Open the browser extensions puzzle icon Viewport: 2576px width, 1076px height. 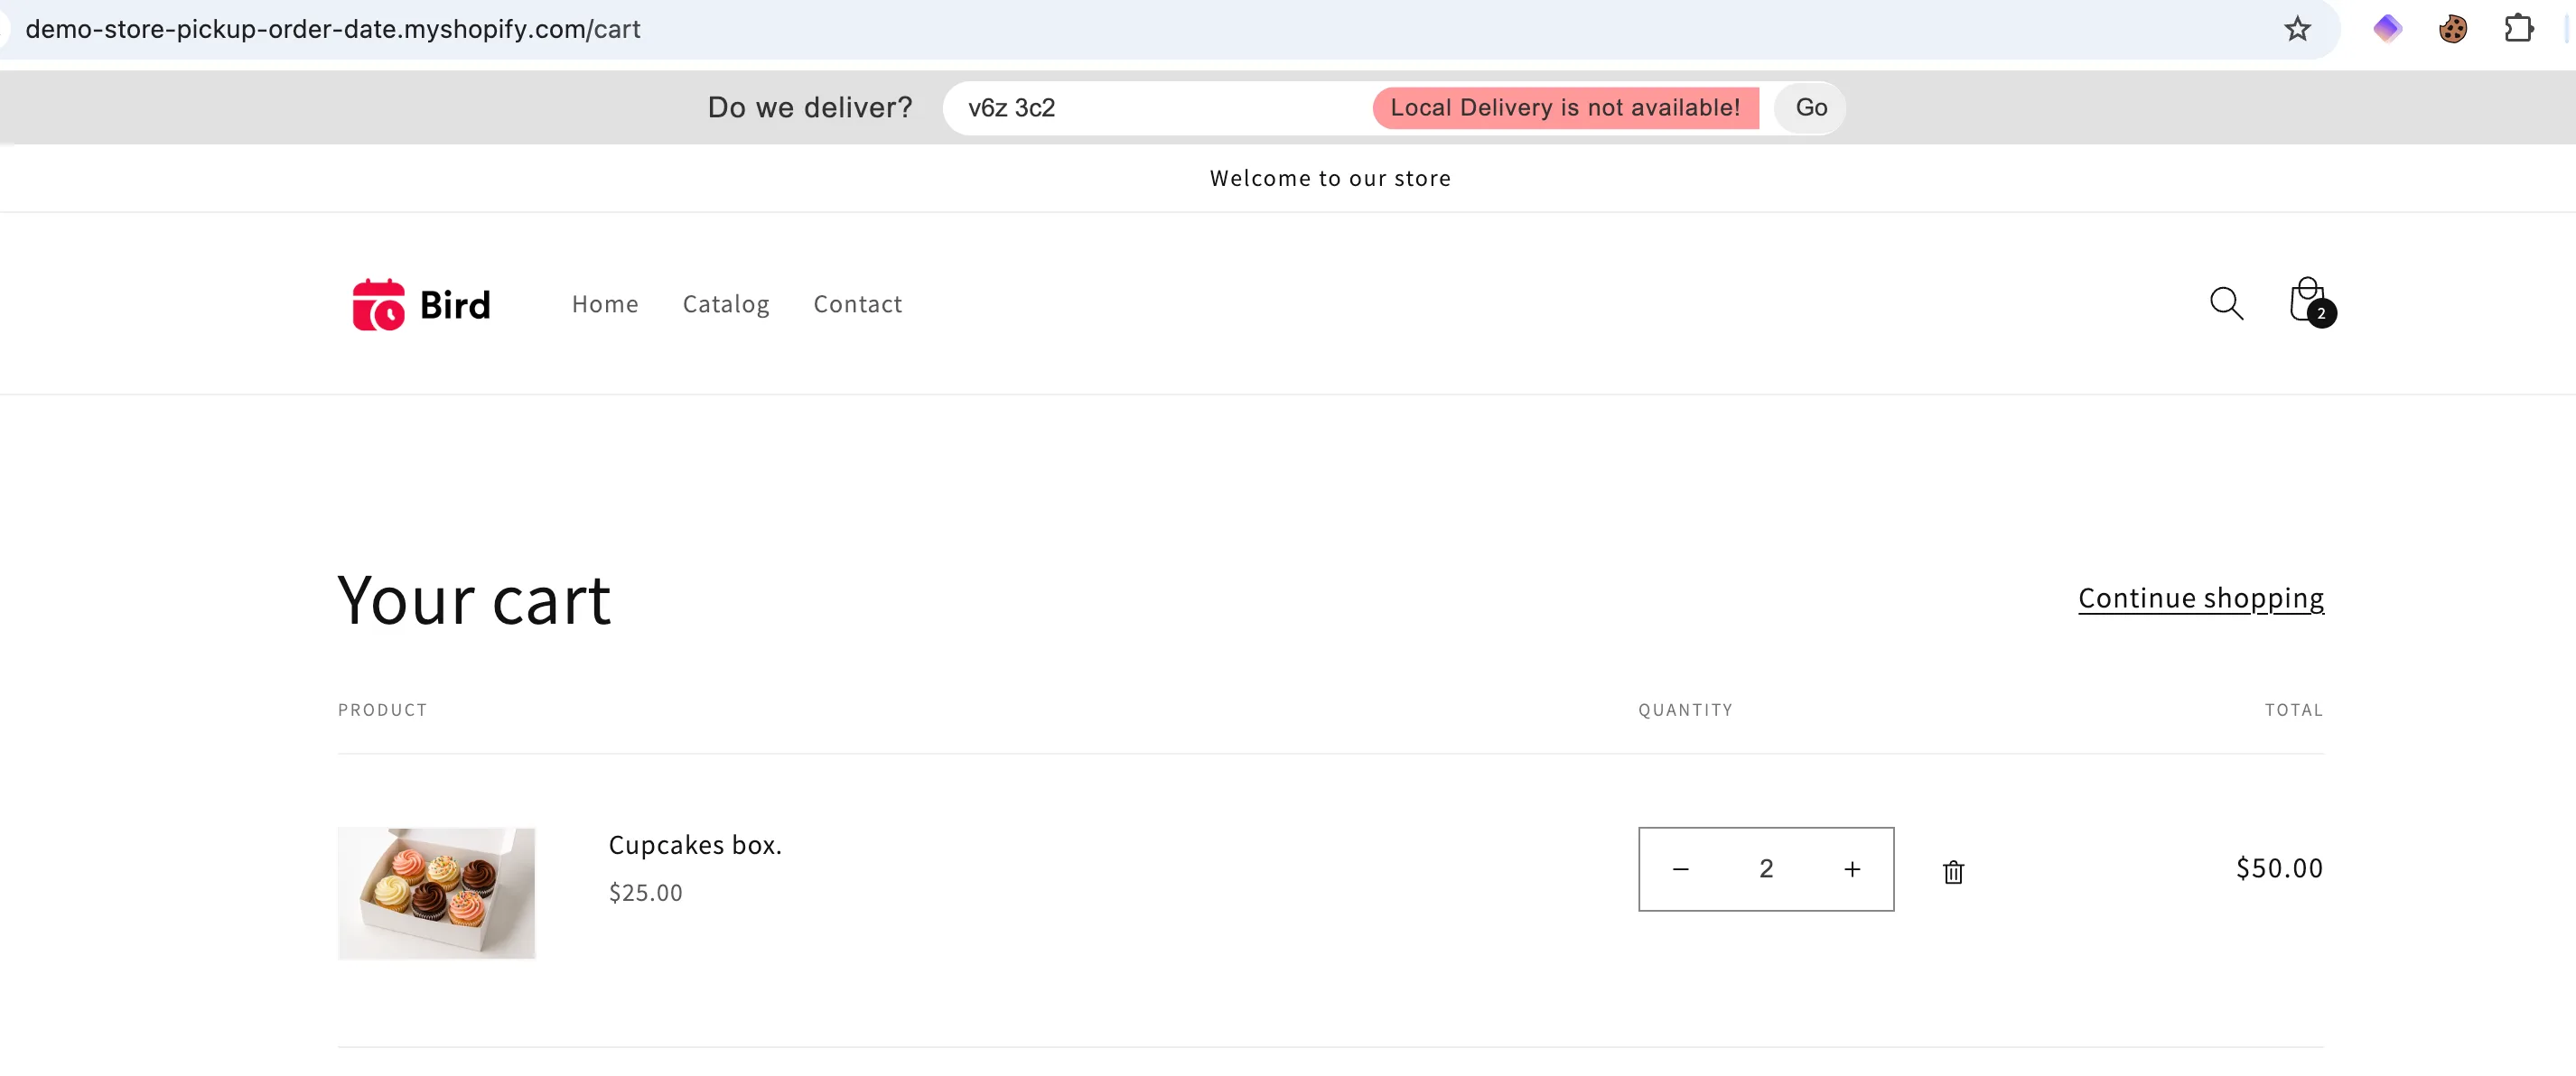coord(2518,29)
